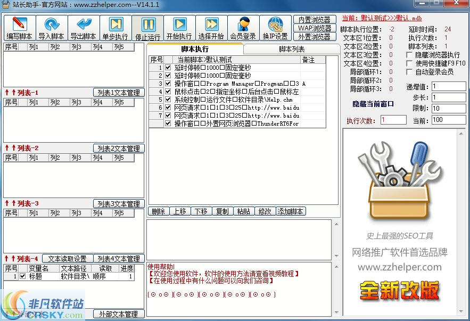Click 列表-1 red arrow label
This screenshot has width=470, height=321.
22,93
